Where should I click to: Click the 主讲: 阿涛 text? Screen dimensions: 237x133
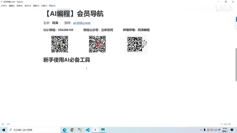pos(51,23)
